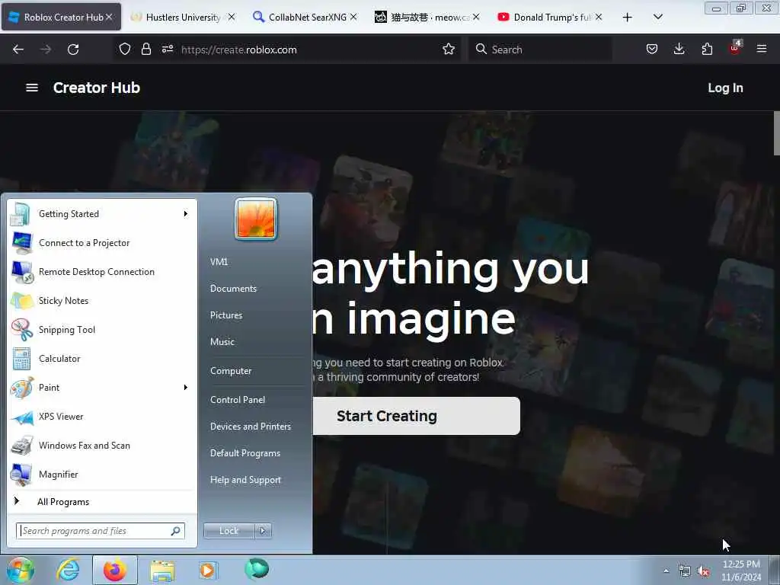Click the Creator Hub logo text
The height and width of the screenshot is (585, 780).
tap(97, 88)
